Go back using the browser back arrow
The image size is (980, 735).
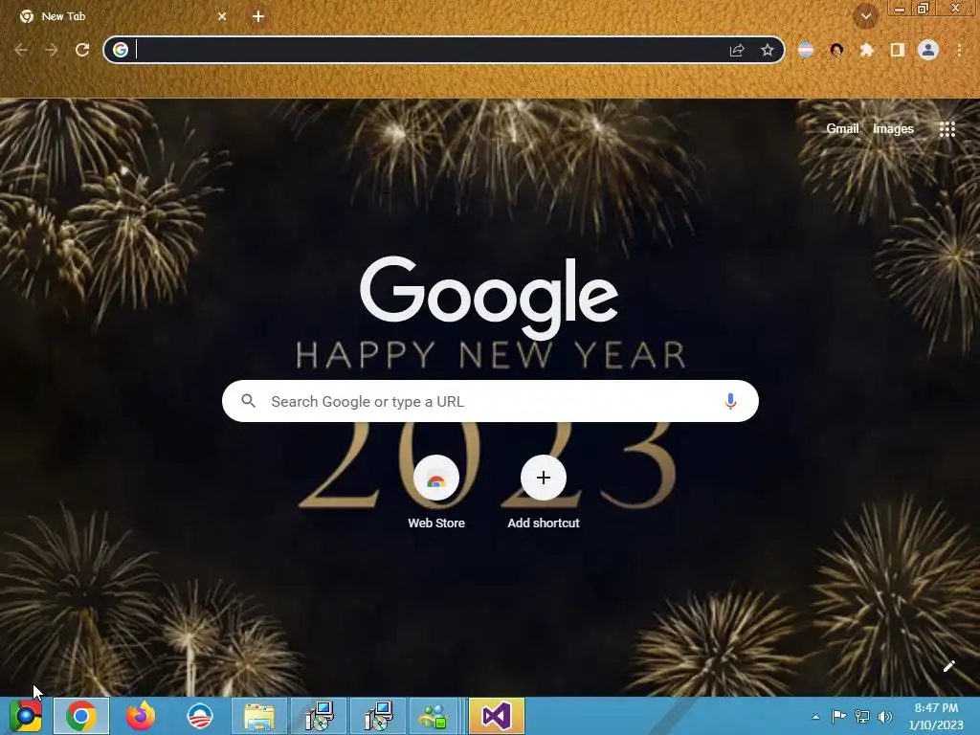[21, 50]
